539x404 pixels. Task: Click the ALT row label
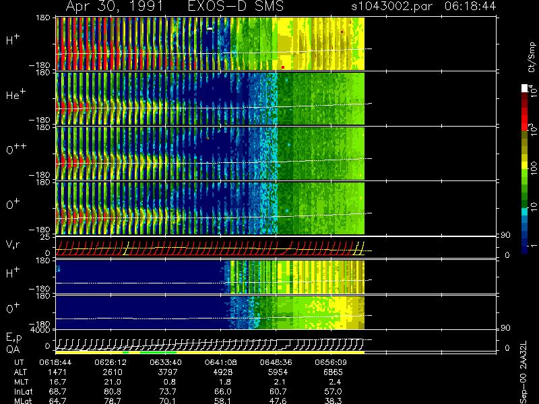(x=21, y=372)
